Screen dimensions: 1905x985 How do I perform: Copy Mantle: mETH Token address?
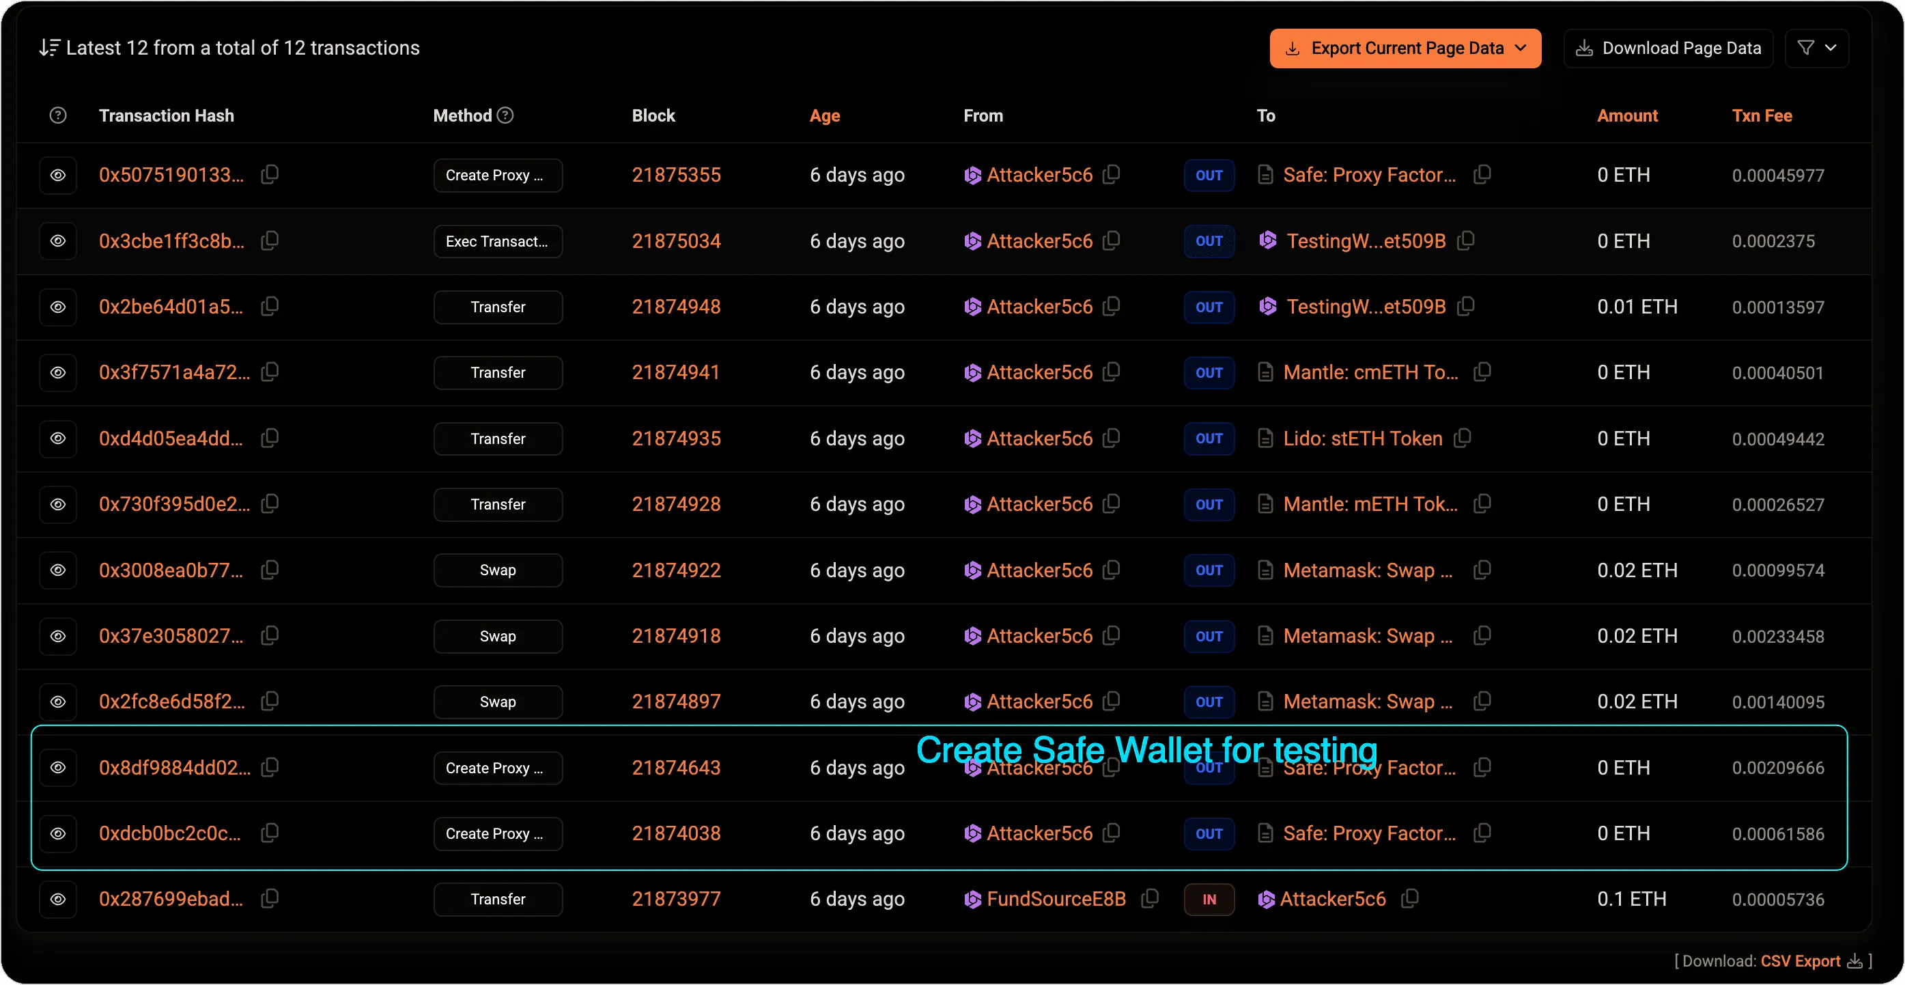[1482, 504]
